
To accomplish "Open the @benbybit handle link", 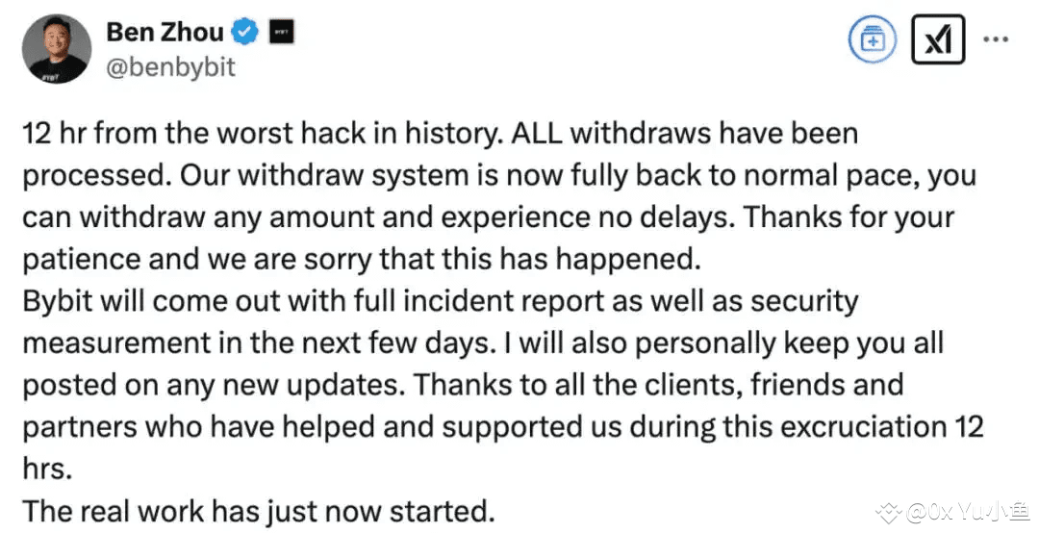I will (x=171, y=67).
